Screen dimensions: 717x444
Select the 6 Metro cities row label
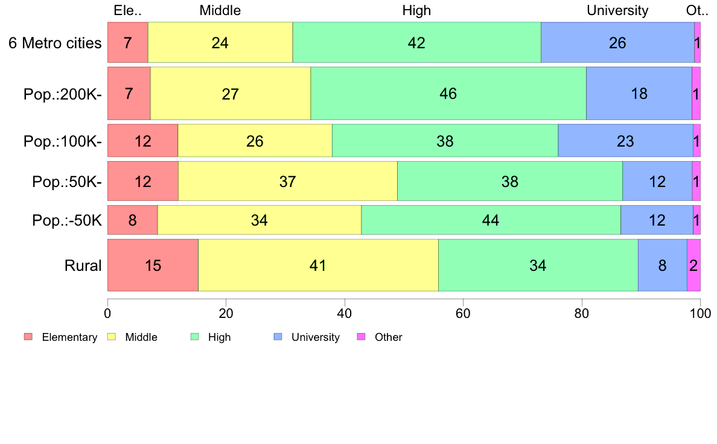[x=55, y=43]
